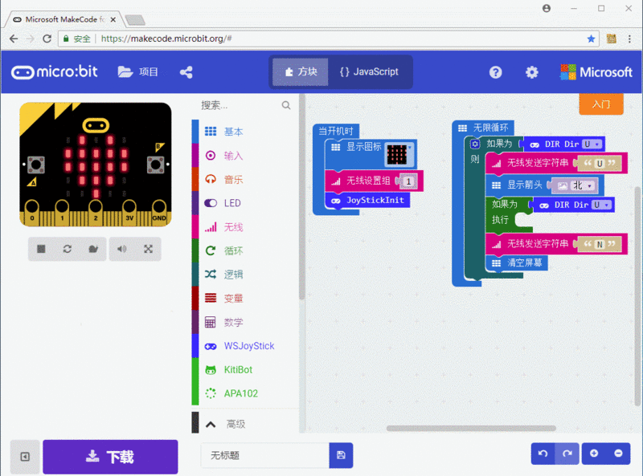Click the 下载 download button
Viewport: 643px width, 476px height.
point(110,457)
